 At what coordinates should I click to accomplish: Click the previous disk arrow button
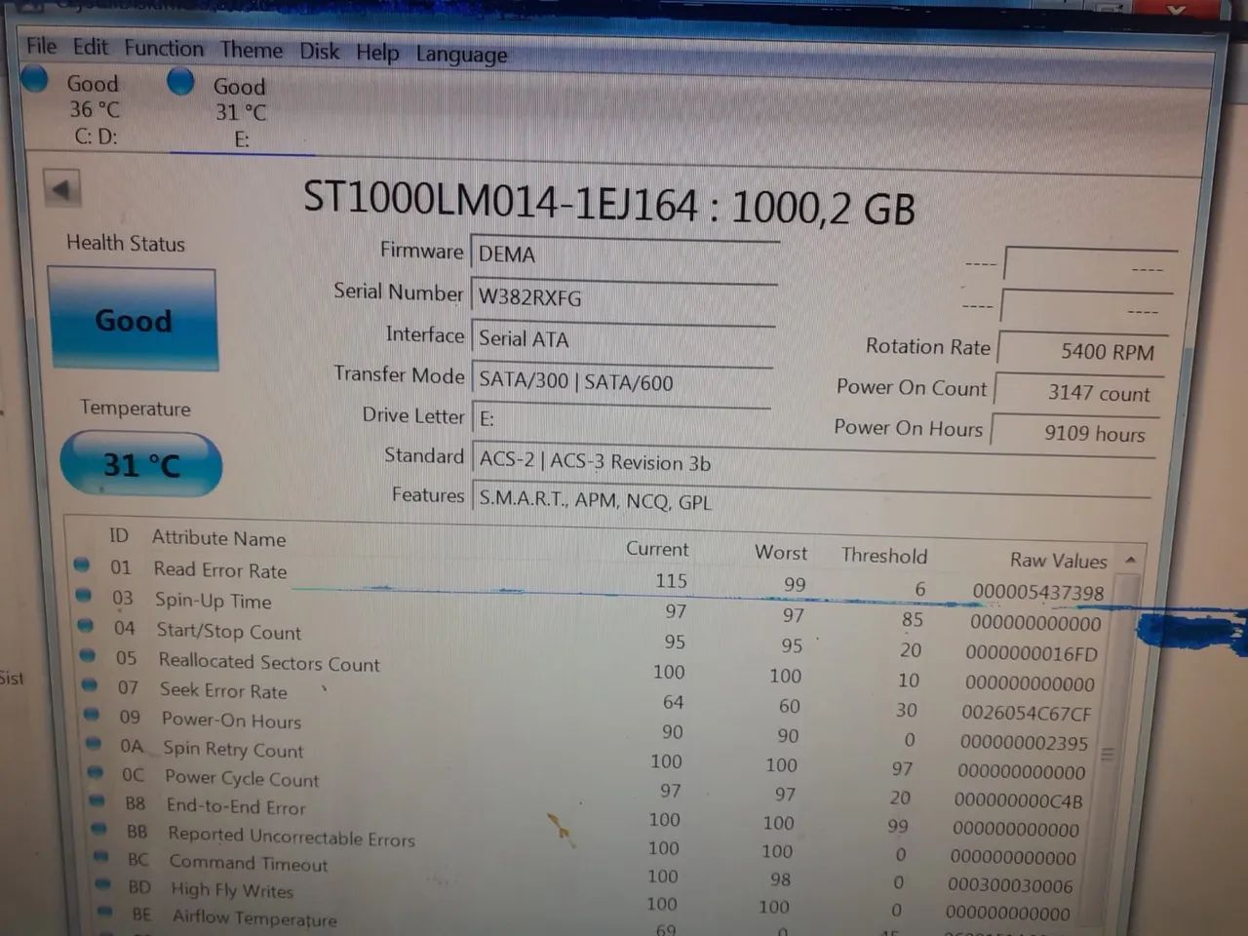click(x=62, y=188)
